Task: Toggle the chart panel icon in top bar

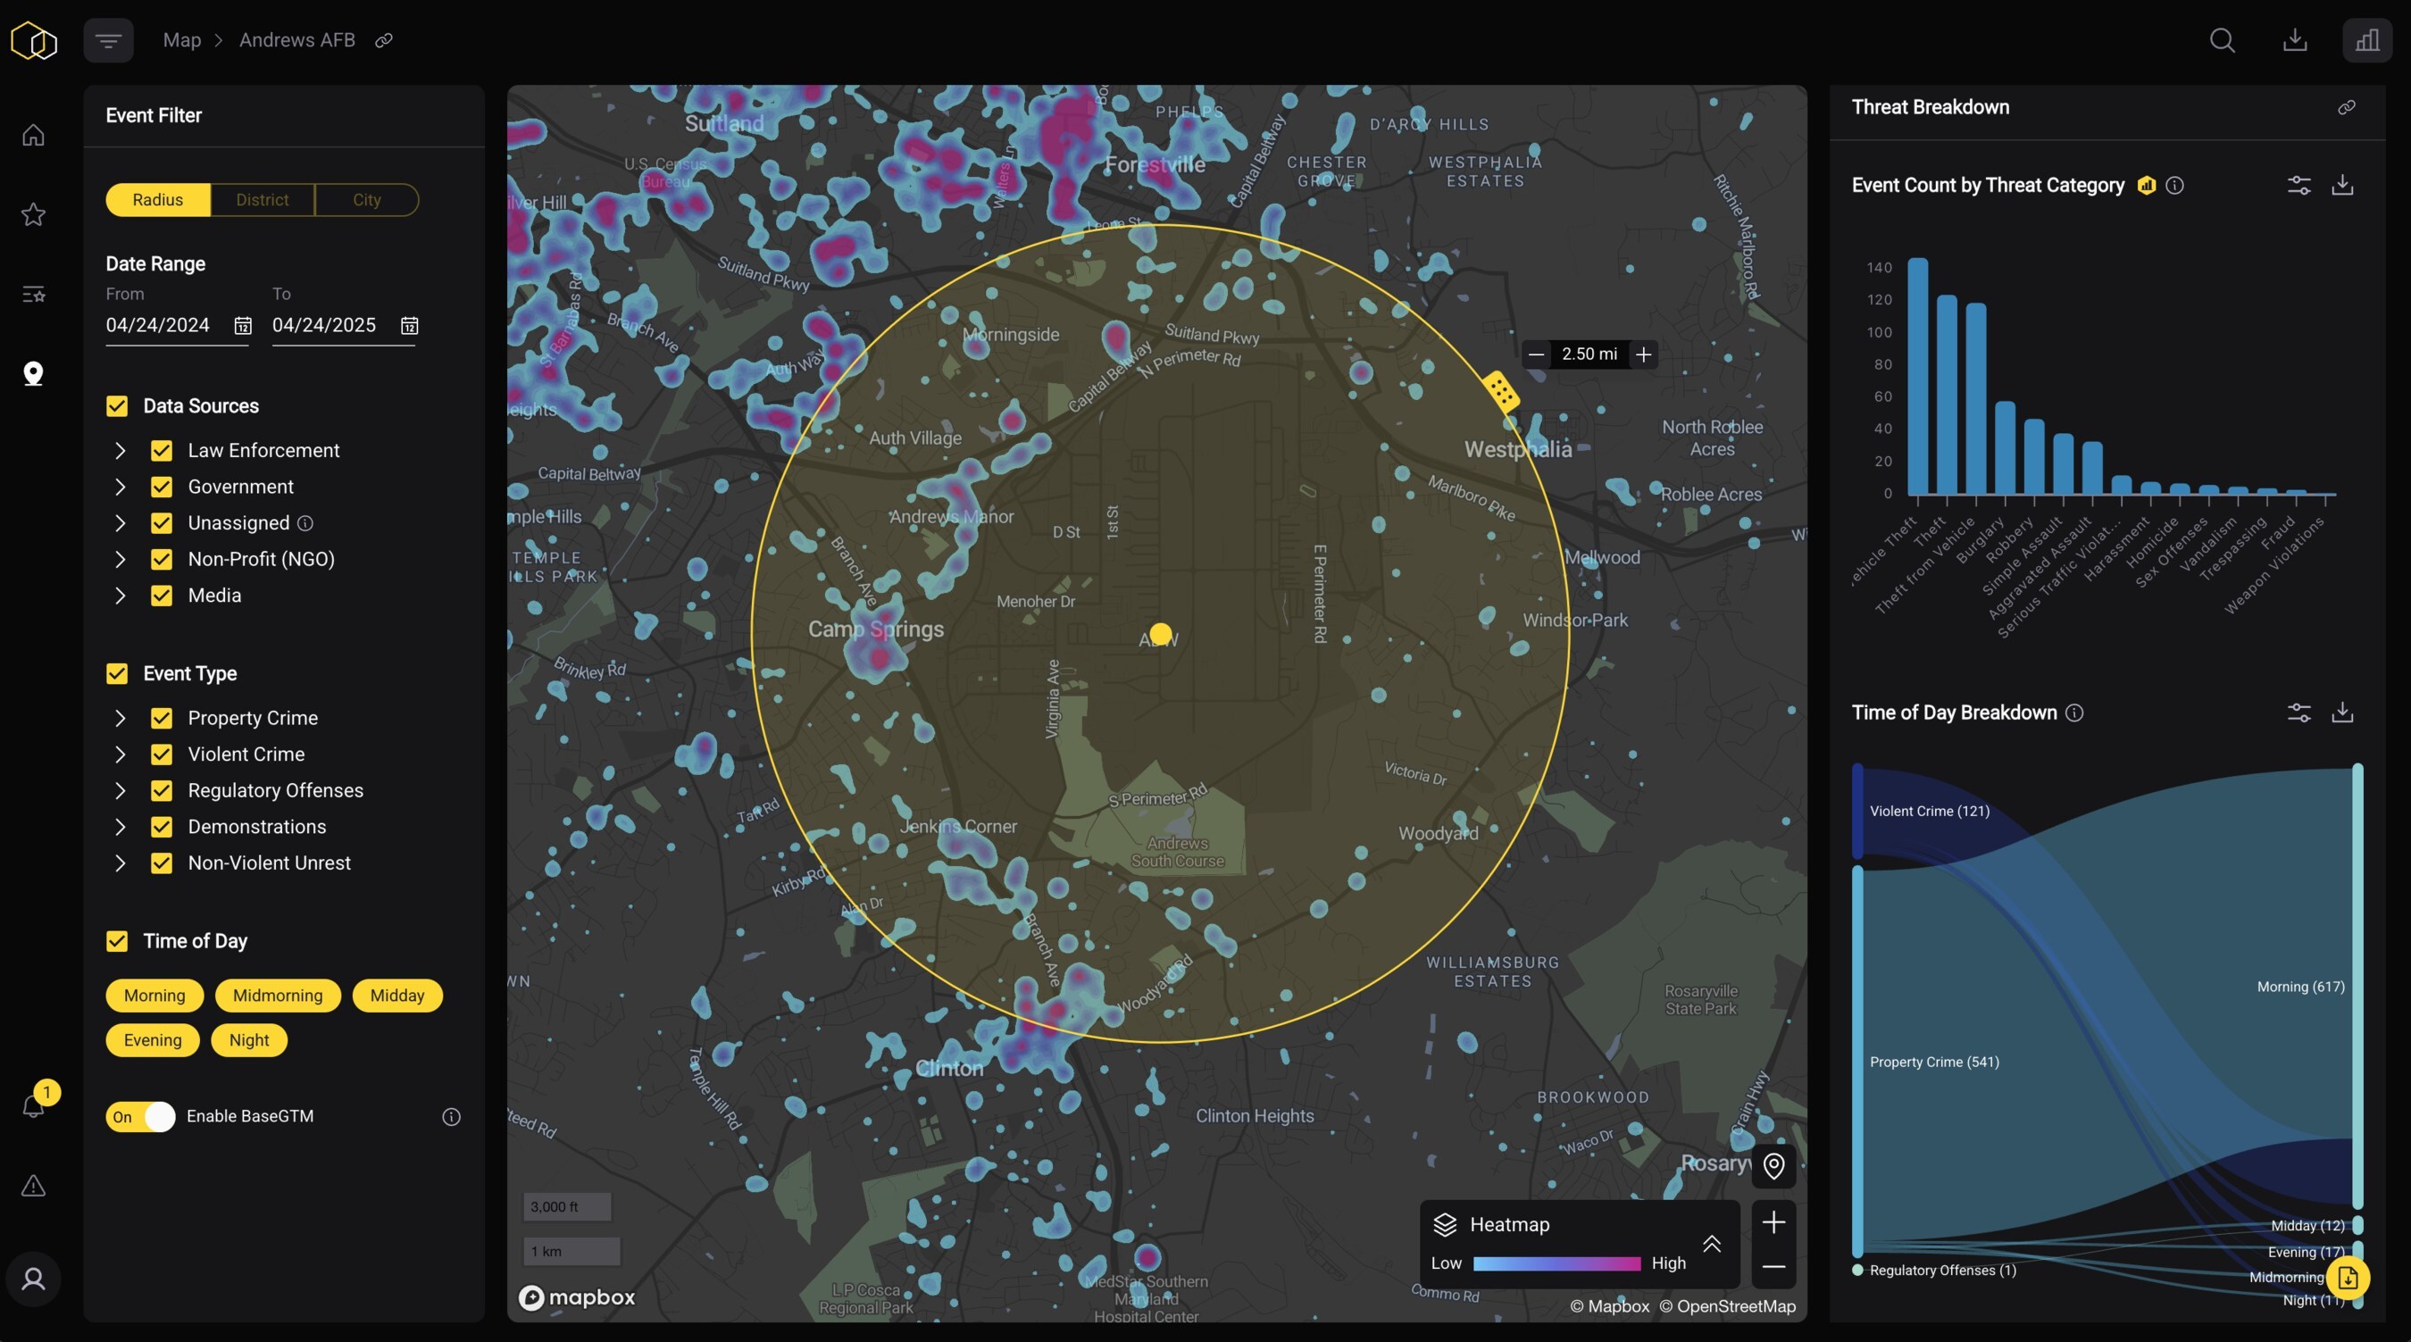Action: [x=2366, y=40]
